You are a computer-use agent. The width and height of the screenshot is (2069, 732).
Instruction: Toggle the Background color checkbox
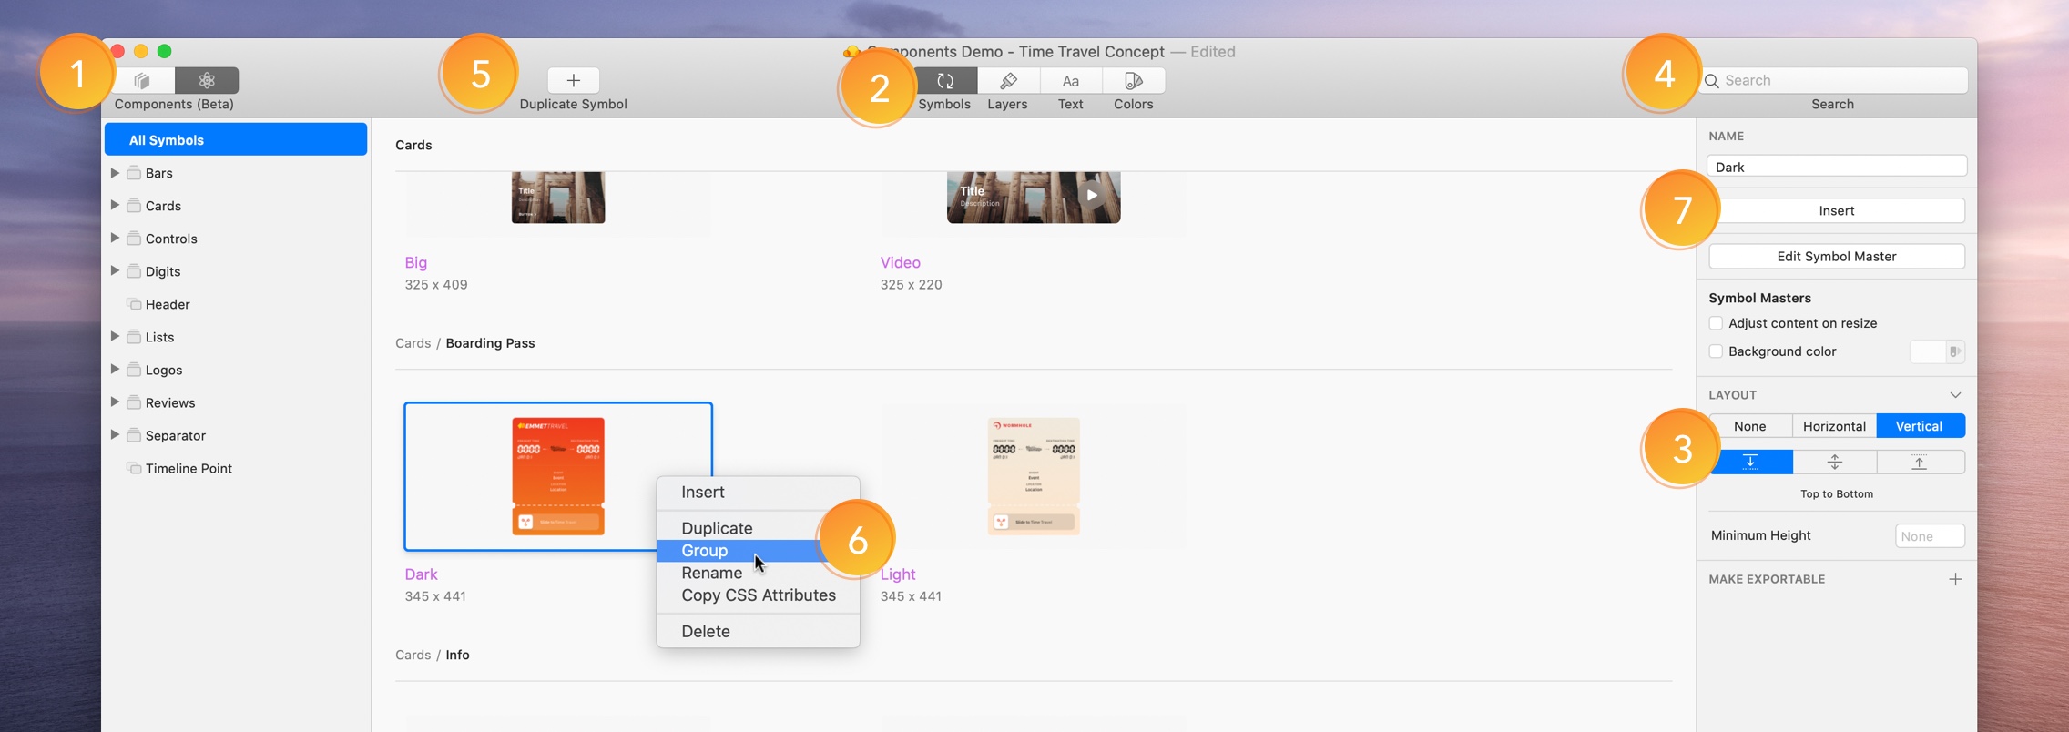pos(1716,351)
